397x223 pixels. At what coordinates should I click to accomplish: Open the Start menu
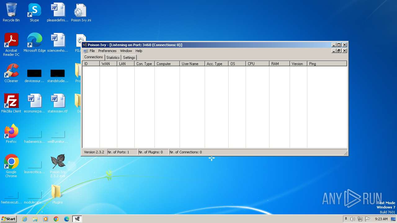click(x=8, y=219)
